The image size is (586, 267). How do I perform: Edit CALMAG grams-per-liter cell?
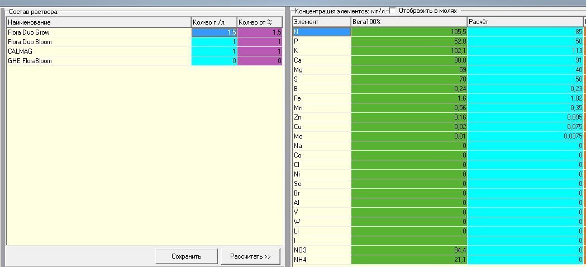[214, 51]
